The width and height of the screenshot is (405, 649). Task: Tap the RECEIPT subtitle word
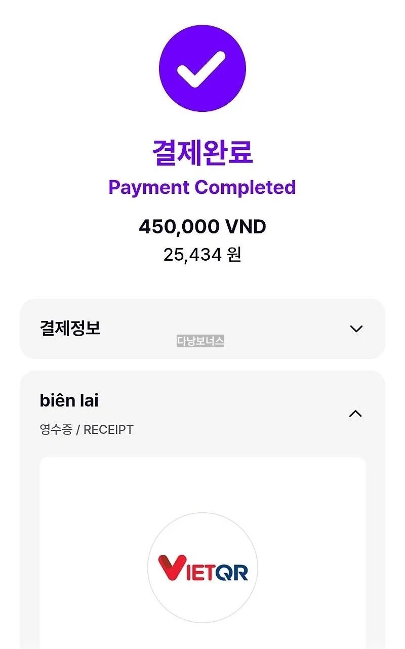pyautogui.click(x=108, y=430)
